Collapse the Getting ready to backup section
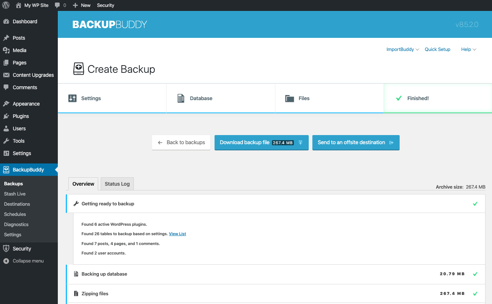This screenshot has height=304, width=492. pyautogui.click(x=276, y=204)
